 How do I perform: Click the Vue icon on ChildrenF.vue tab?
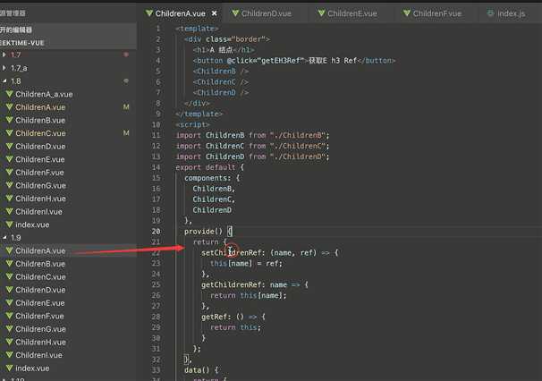coord(407,13)
